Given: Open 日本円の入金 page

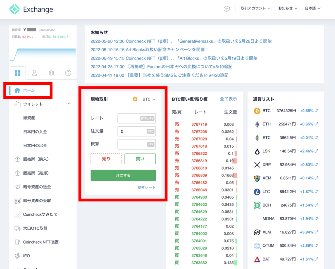Looking at the screenshot, I should pos(35,132).
